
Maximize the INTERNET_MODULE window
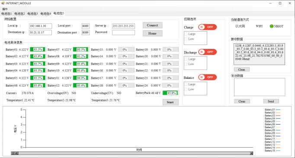click(x=280, y=3)
